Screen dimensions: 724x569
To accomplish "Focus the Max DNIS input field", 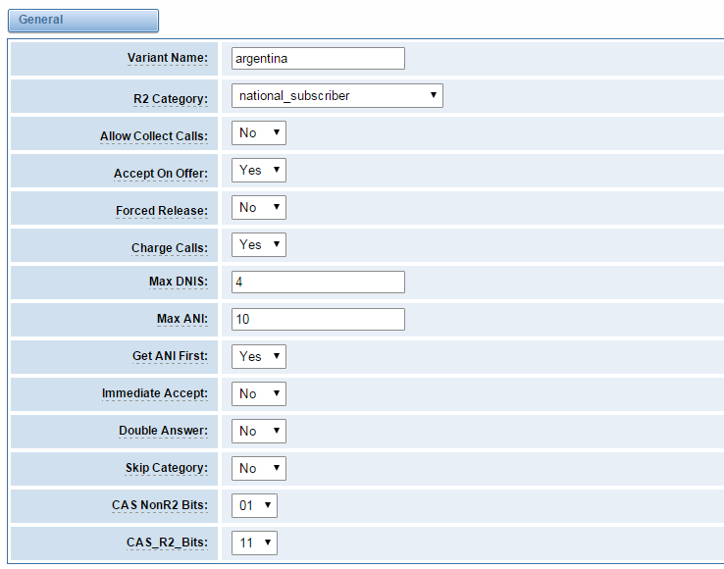I will click(318, 283).
